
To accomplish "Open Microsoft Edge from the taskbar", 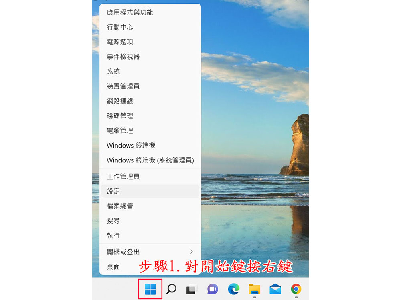I will coord(233,289).
